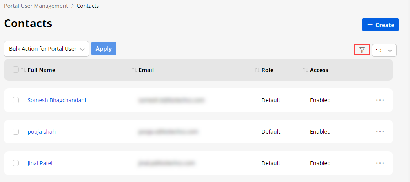
Task: Open more options for Somesh Bhagchandani
Action: tap(380, 100)
